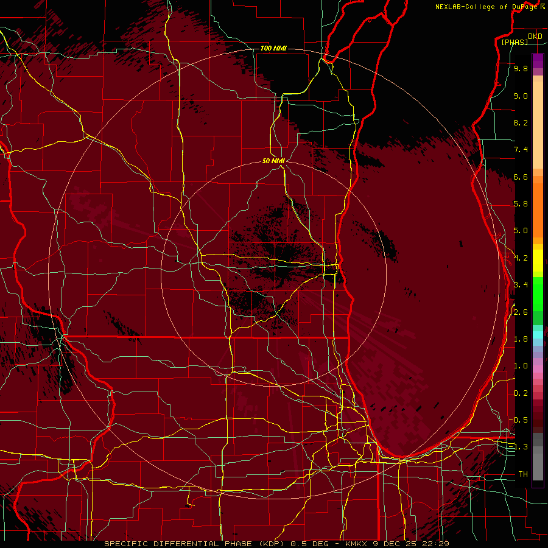This screenshot has height=548, width=548.
Task: Pick the pink segment of the color bar
Action: point(538,369)
